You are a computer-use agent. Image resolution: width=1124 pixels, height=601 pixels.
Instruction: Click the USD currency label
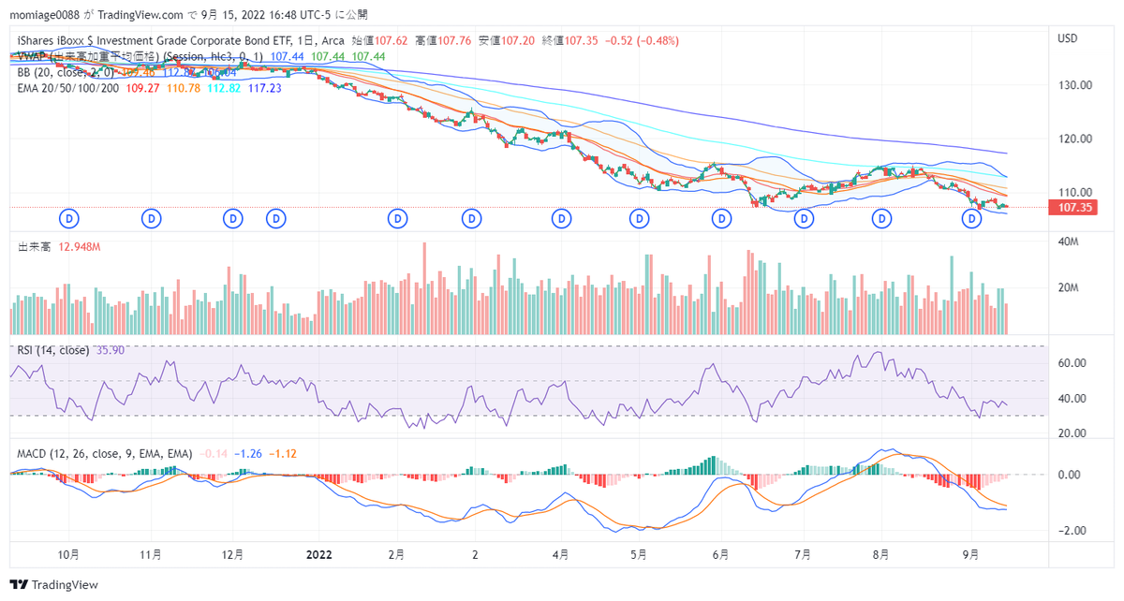coord(1068,38)
